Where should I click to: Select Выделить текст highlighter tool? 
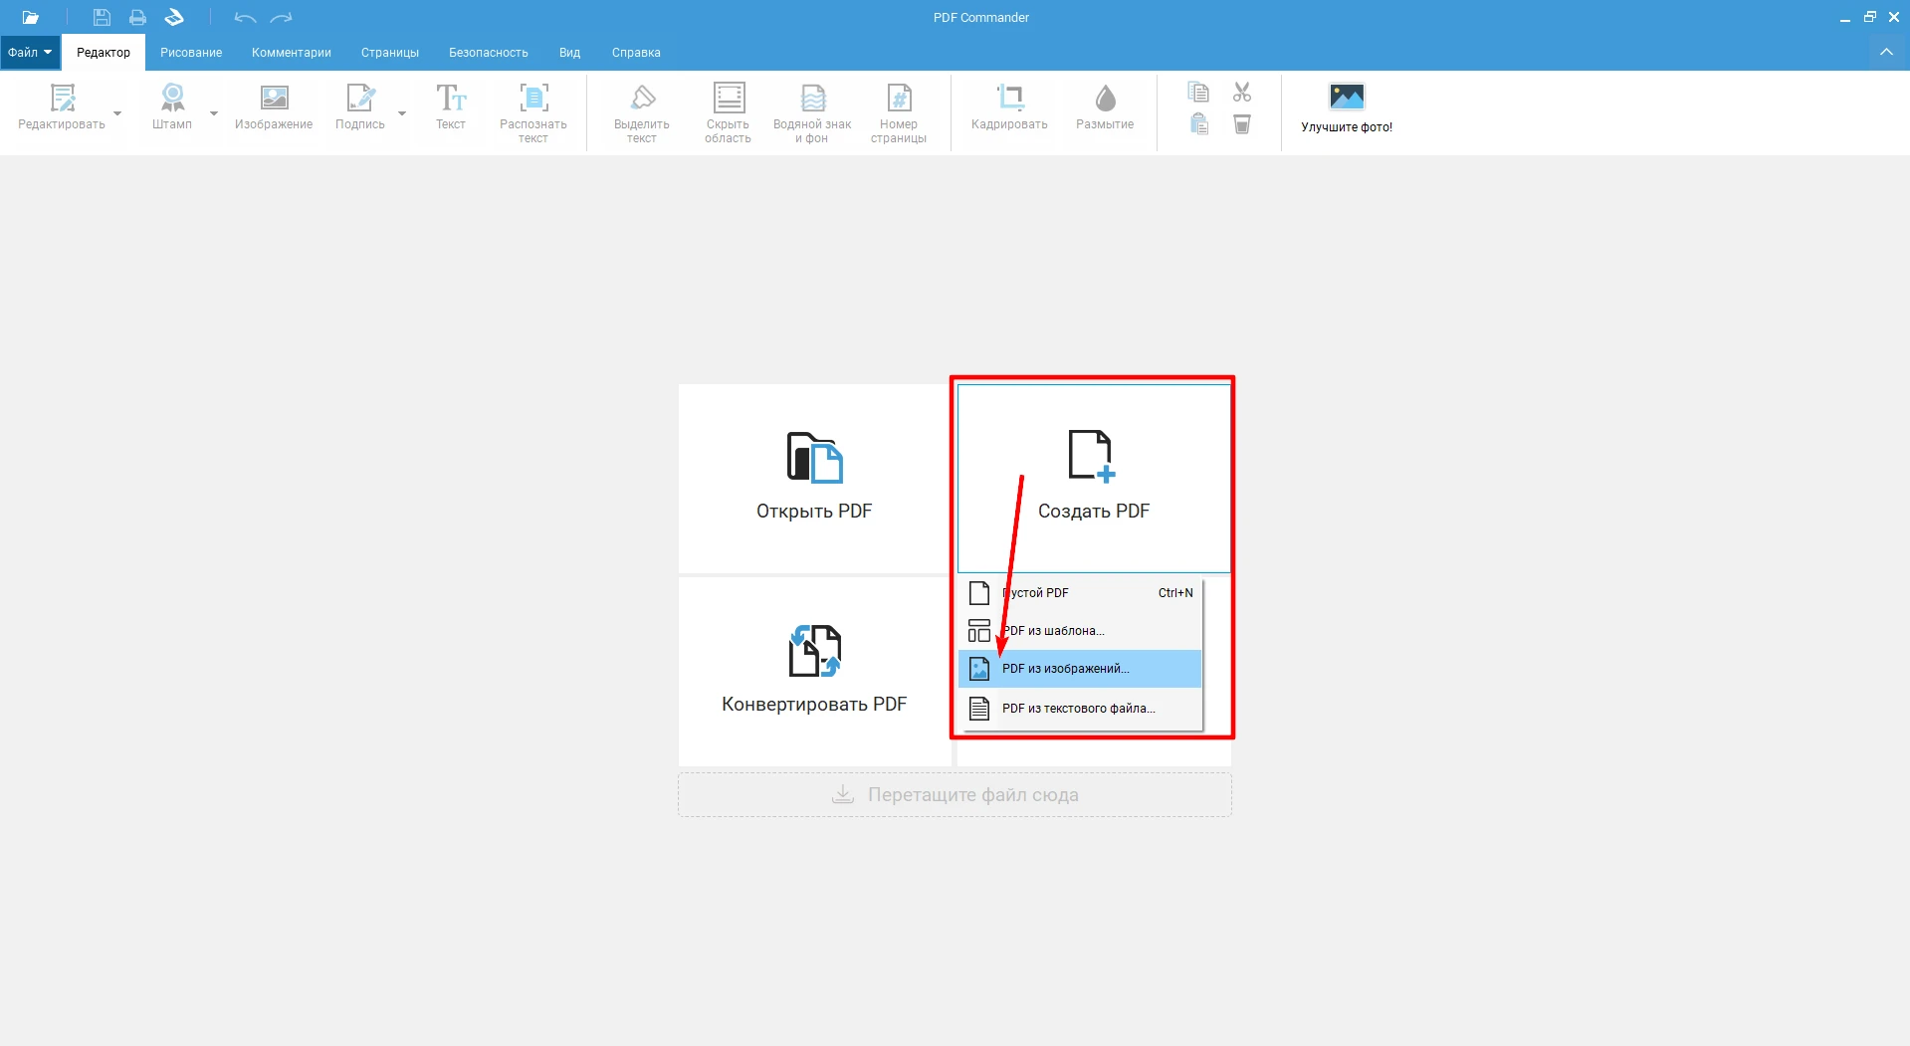(642, 112)
